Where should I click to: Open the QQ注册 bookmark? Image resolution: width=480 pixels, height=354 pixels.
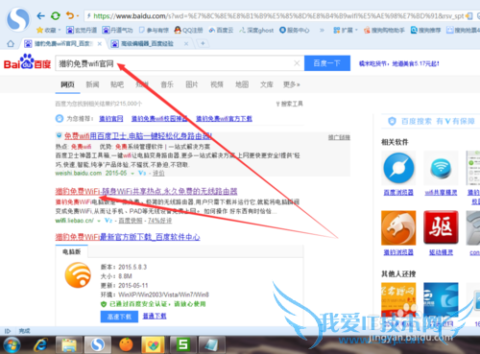[x=188, y=30]
